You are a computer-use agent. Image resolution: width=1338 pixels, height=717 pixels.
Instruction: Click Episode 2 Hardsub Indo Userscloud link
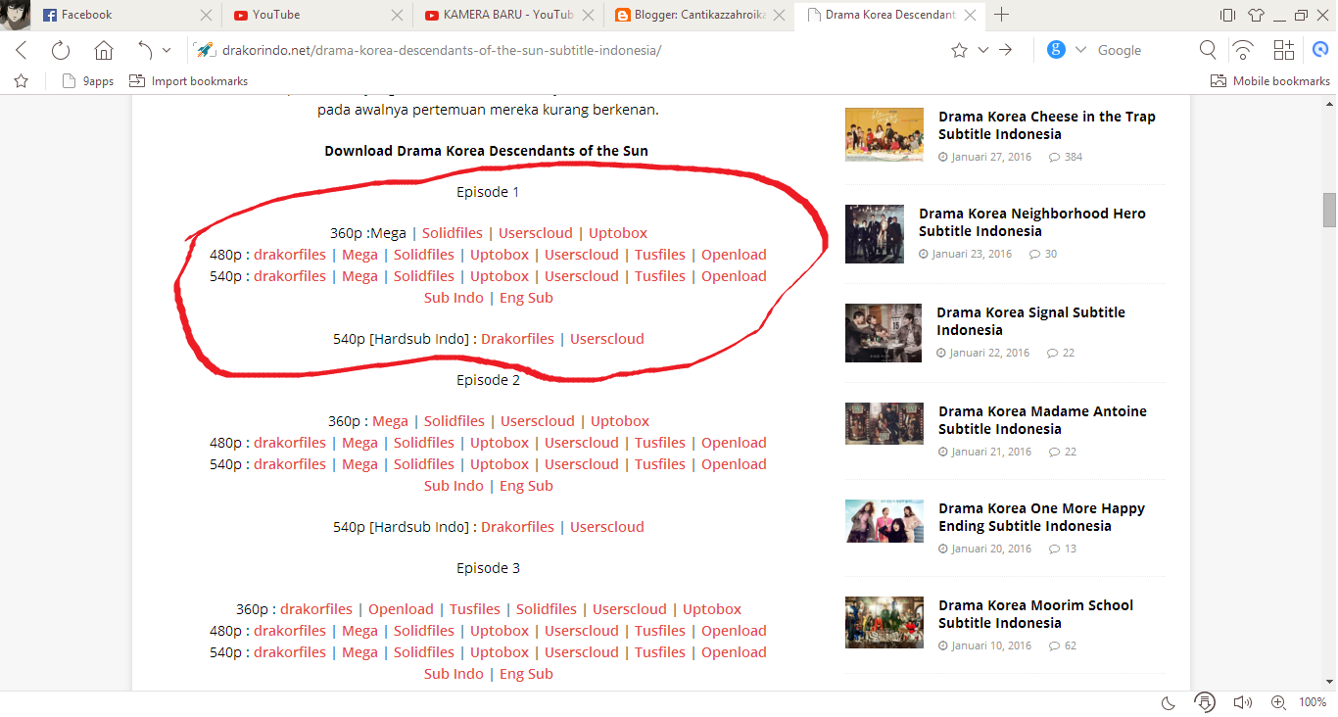tap(607, 527)
